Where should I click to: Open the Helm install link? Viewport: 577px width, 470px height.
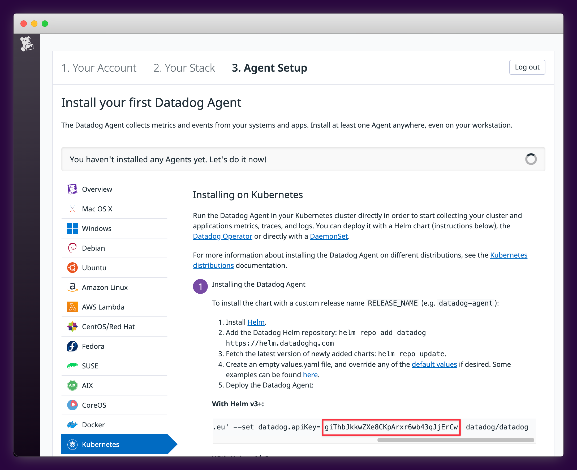[256, 322]
